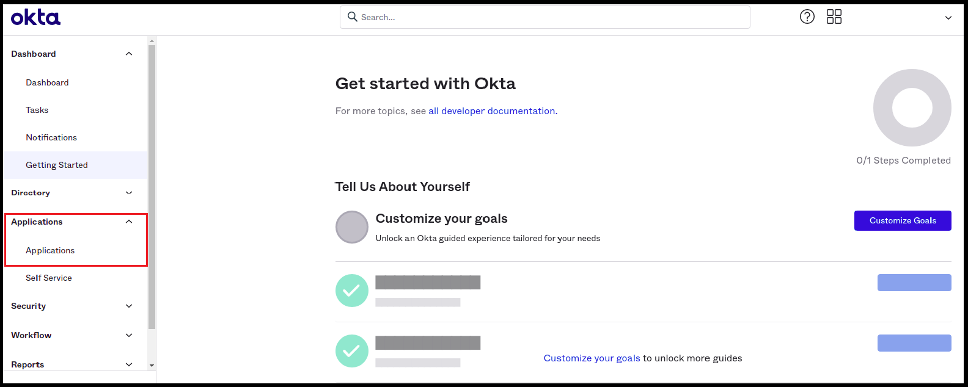The height and width of the screenshot is (387, 968).
Task: Click the gray goals avatar circle icon
Action: [x=352, y=226]
